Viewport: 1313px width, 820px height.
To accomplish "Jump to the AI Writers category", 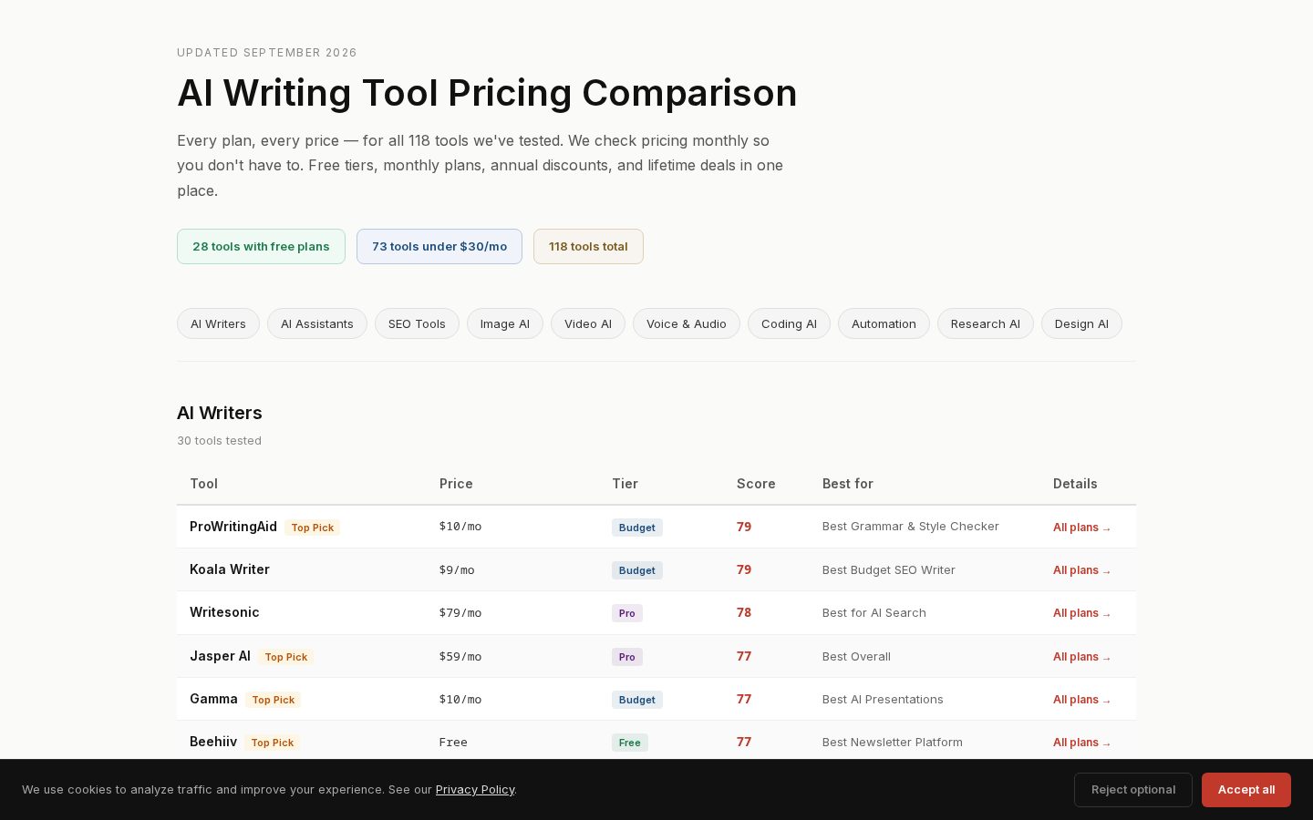I will click(x=218, y=323).
